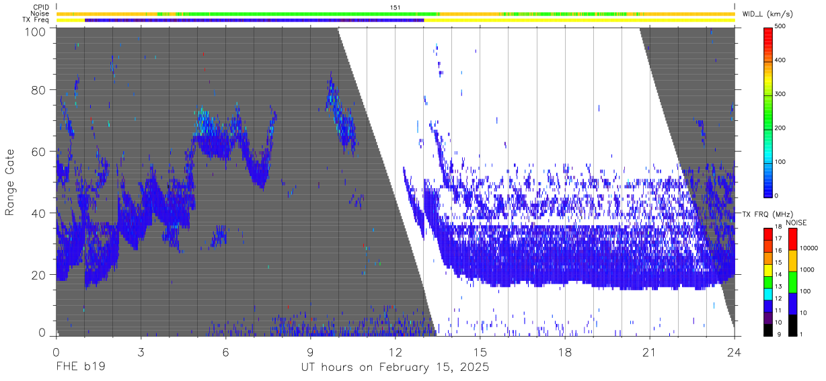
Task: Click the green swatch in NOISE legend
Action: click(792, 282)
